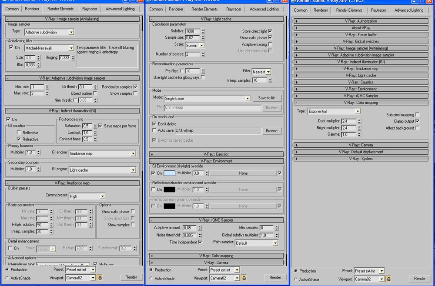Click Render button in left window
Image resolution: width=435 pixels, height=286 pixels.
click(x=131, y=277)
